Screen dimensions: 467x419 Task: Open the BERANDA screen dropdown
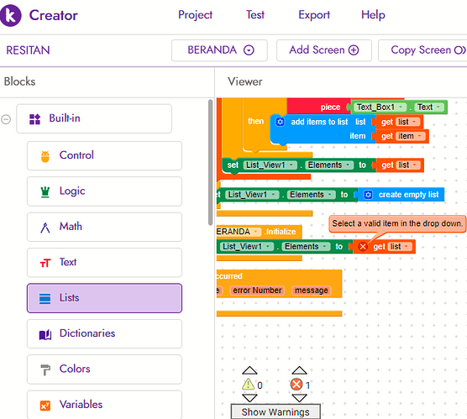(219, 50)
